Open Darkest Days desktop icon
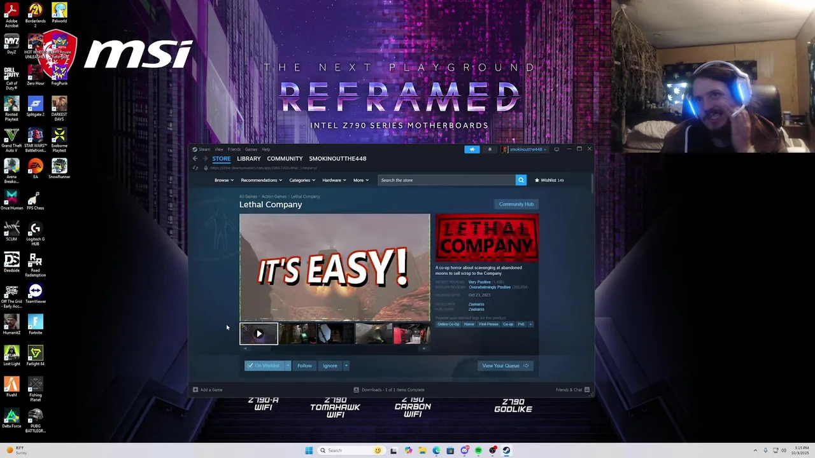The image size is (815, 458). [59, 108]
